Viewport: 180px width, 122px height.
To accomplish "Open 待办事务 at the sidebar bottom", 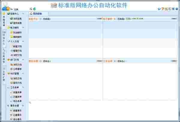I will [x=16, y=120].
